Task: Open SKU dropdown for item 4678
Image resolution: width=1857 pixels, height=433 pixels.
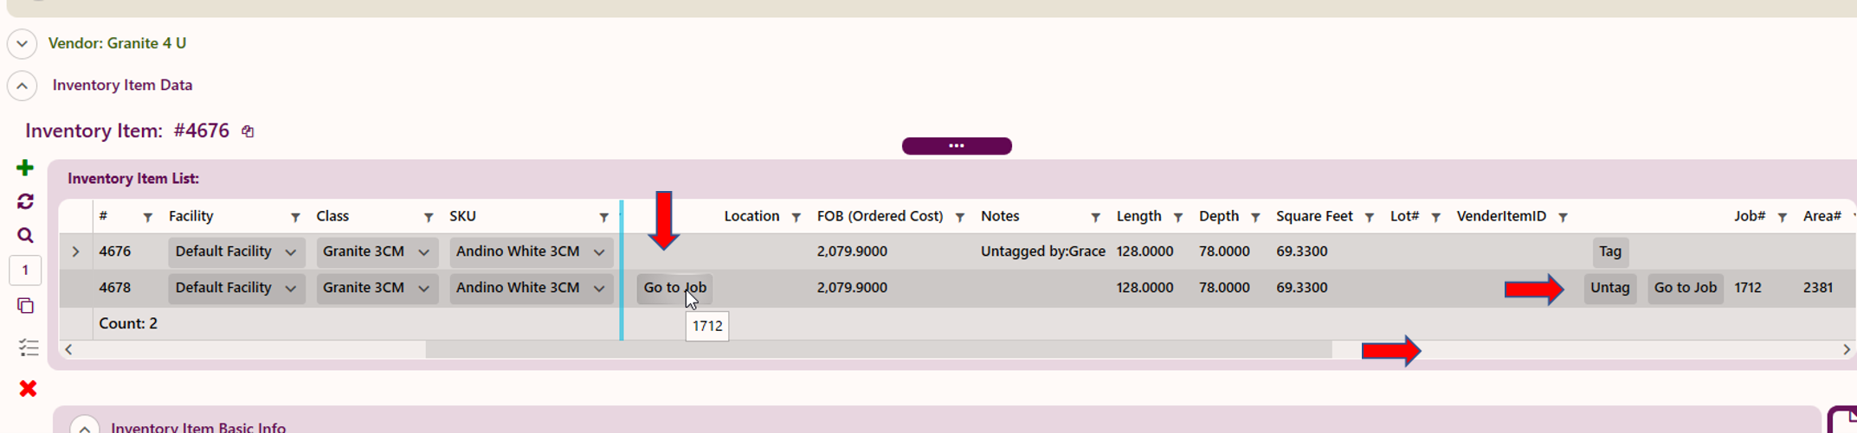Action: coord(531,288)
